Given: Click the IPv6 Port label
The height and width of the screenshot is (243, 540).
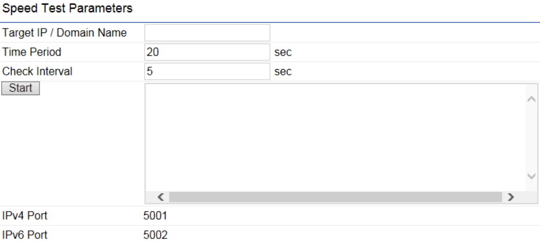Looking at the screenshot, I should pos(25,235).
